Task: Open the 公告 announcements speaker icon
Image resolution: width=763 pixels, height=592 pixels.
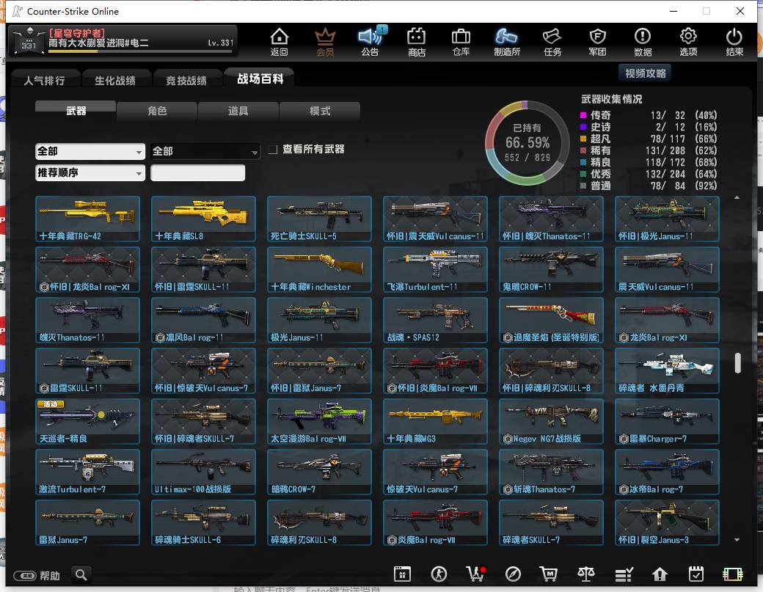Action: [370, 41]
